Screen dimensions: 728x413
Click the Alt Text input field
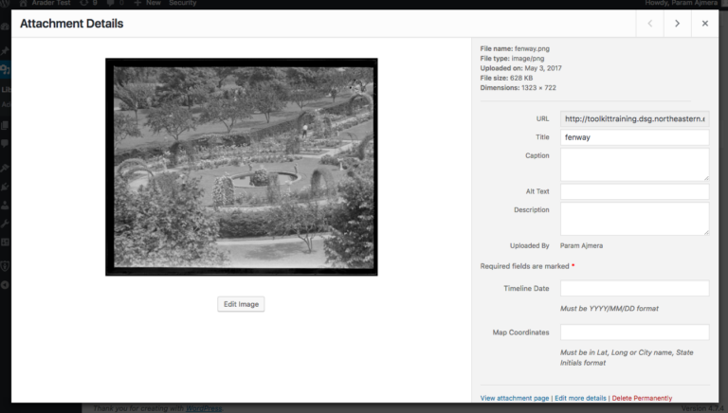[x=634, y=192]
